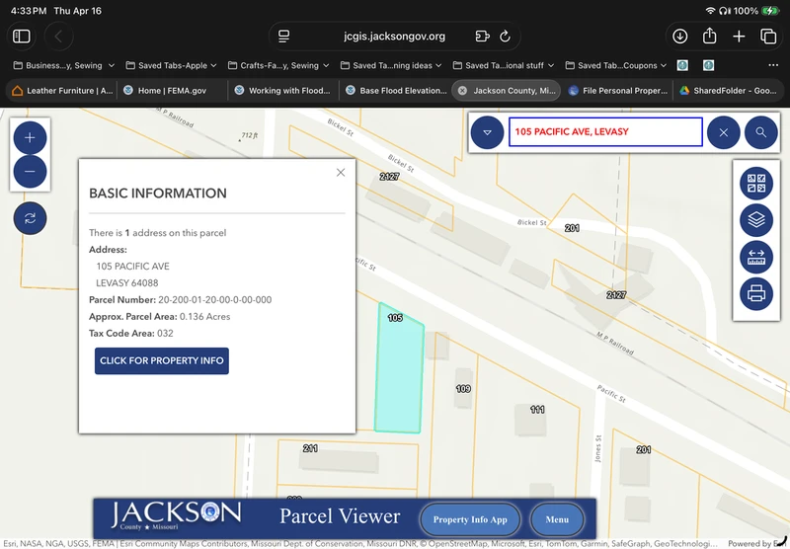Viewport: 790px width, 549px height.
Task: Click the 0.136 Acres parcel area text
Action: (x=205, y=317)
